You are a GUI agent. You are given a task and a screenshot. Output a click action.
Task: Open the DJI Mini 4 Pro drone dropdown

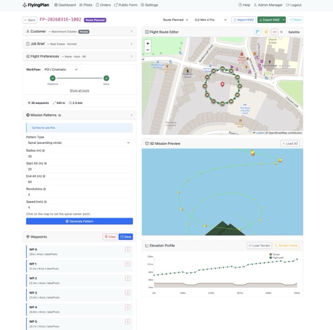(211, 20)
